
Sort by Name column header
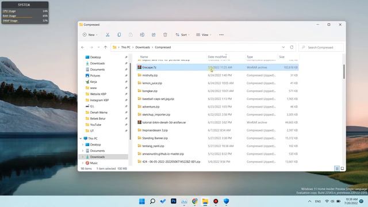click(144, 57)
